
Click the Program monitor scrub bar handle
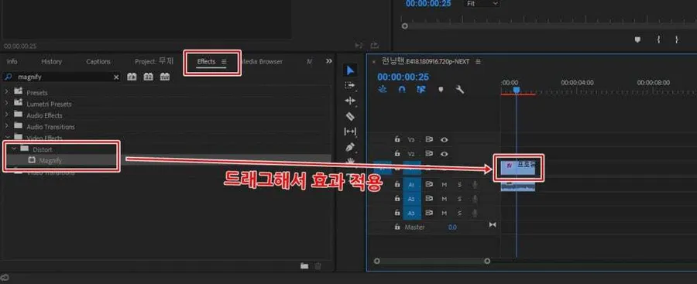[404, 26]
